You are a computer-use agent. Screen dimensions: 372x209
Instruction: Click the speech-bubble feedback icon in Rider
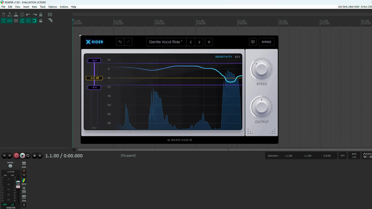point(253,42)
